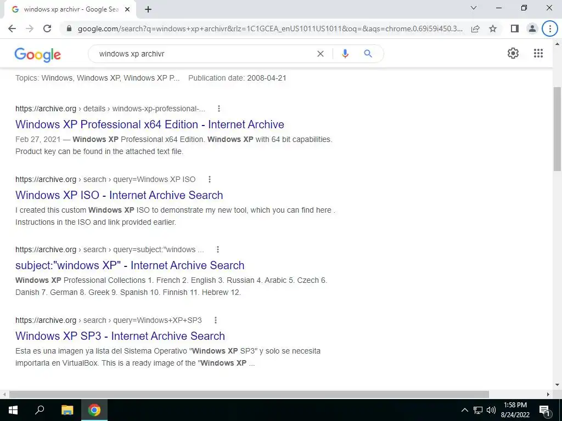Open a new browser tab
562x421 pixels.
148,10
